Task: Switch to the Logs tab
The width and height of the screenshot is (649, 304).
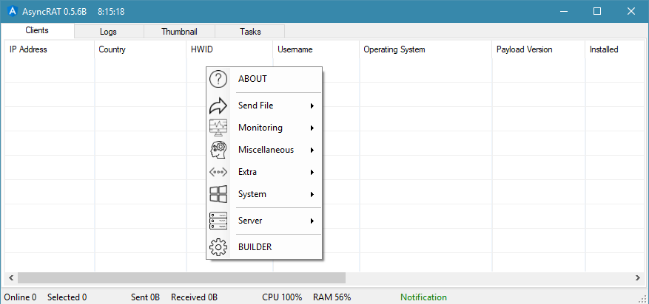Action: pyautogui.click(x=109, y=32)
